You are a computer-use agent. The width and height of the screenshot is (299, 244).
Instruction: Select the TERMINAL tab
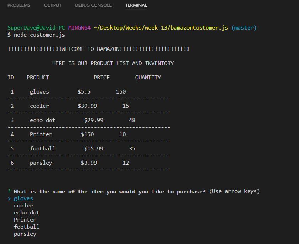[x=136, y=5]
